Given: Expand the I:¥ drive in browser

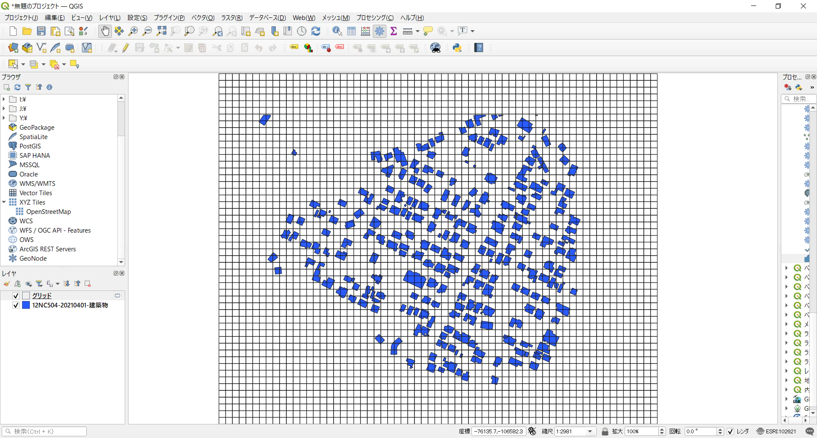Looking at the screenshot, I should pos(4,99).
